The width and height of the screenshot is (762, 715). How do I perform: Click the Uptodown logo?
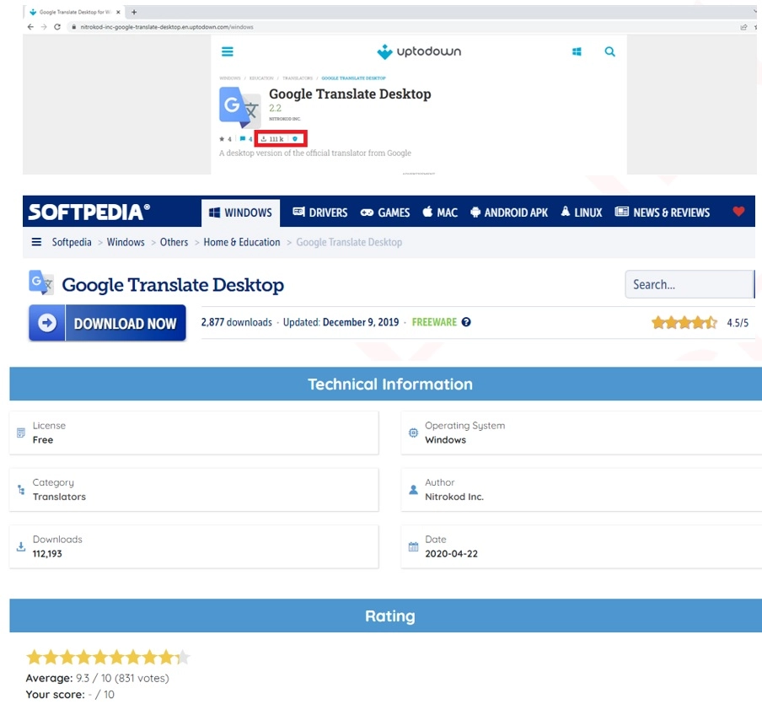click(x=419, y=51)
